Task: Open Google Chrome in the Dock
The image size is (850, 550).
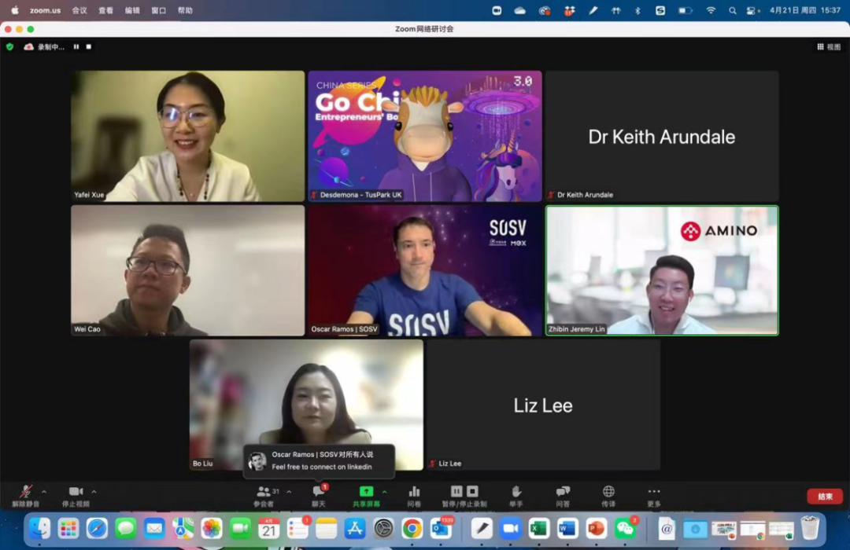Action: 412,528
